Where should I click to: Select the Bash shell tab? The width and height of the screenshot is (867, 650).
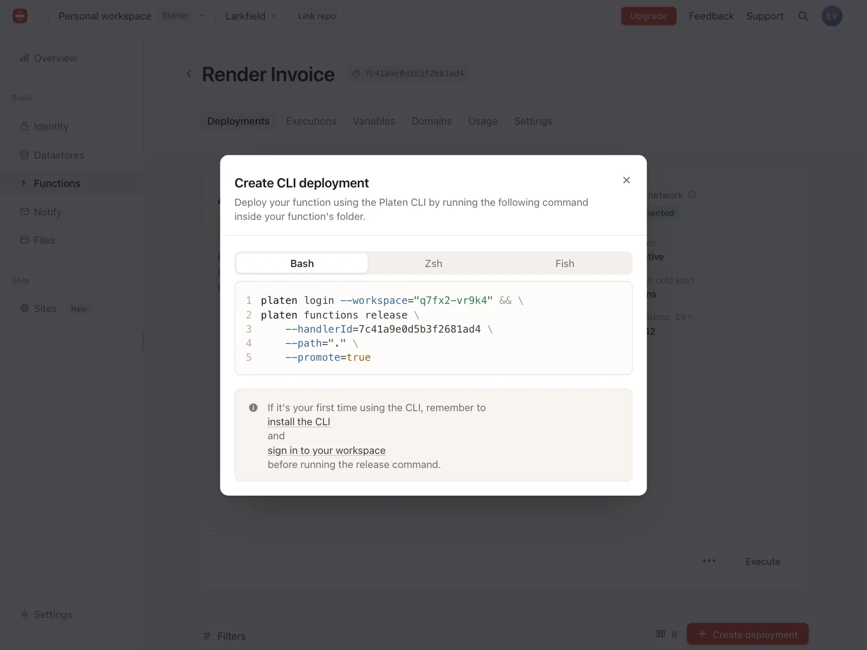coord(302,263)
